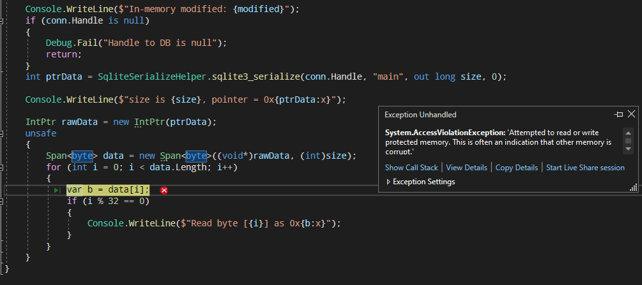Screen dimensions: 642x285
Task: Collapse the if i % 32 block
Action: (2, 201)
